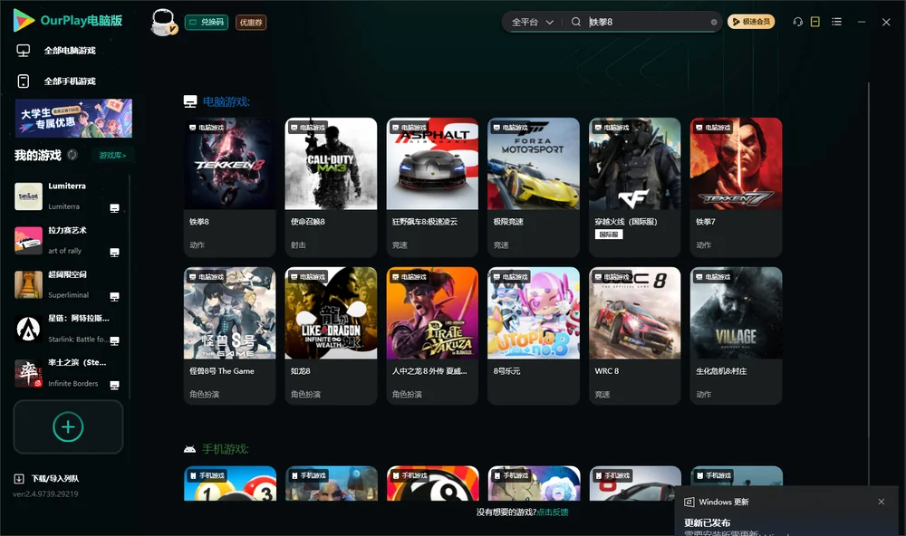Expand the 全平台 platform dropdown
Image resolution: width=906 pixels, height=536 pixels.
[x=532, y=22]
